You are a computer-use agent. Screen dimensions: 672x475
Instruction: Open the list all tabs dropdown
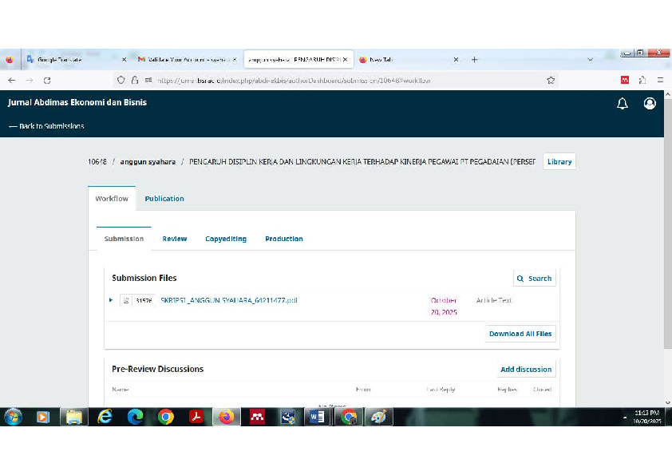pos(590,60)
